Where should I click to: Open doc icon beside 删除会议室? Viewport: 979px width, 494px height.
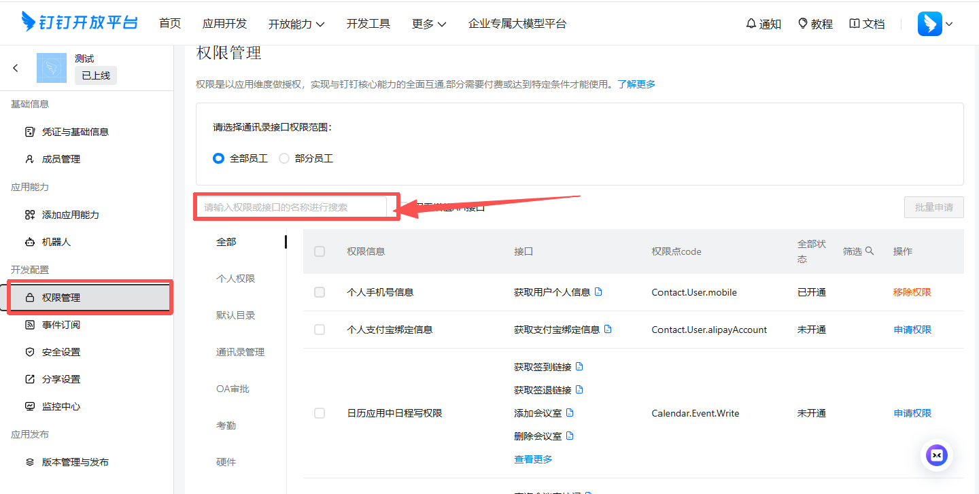[x=570, y=436]
